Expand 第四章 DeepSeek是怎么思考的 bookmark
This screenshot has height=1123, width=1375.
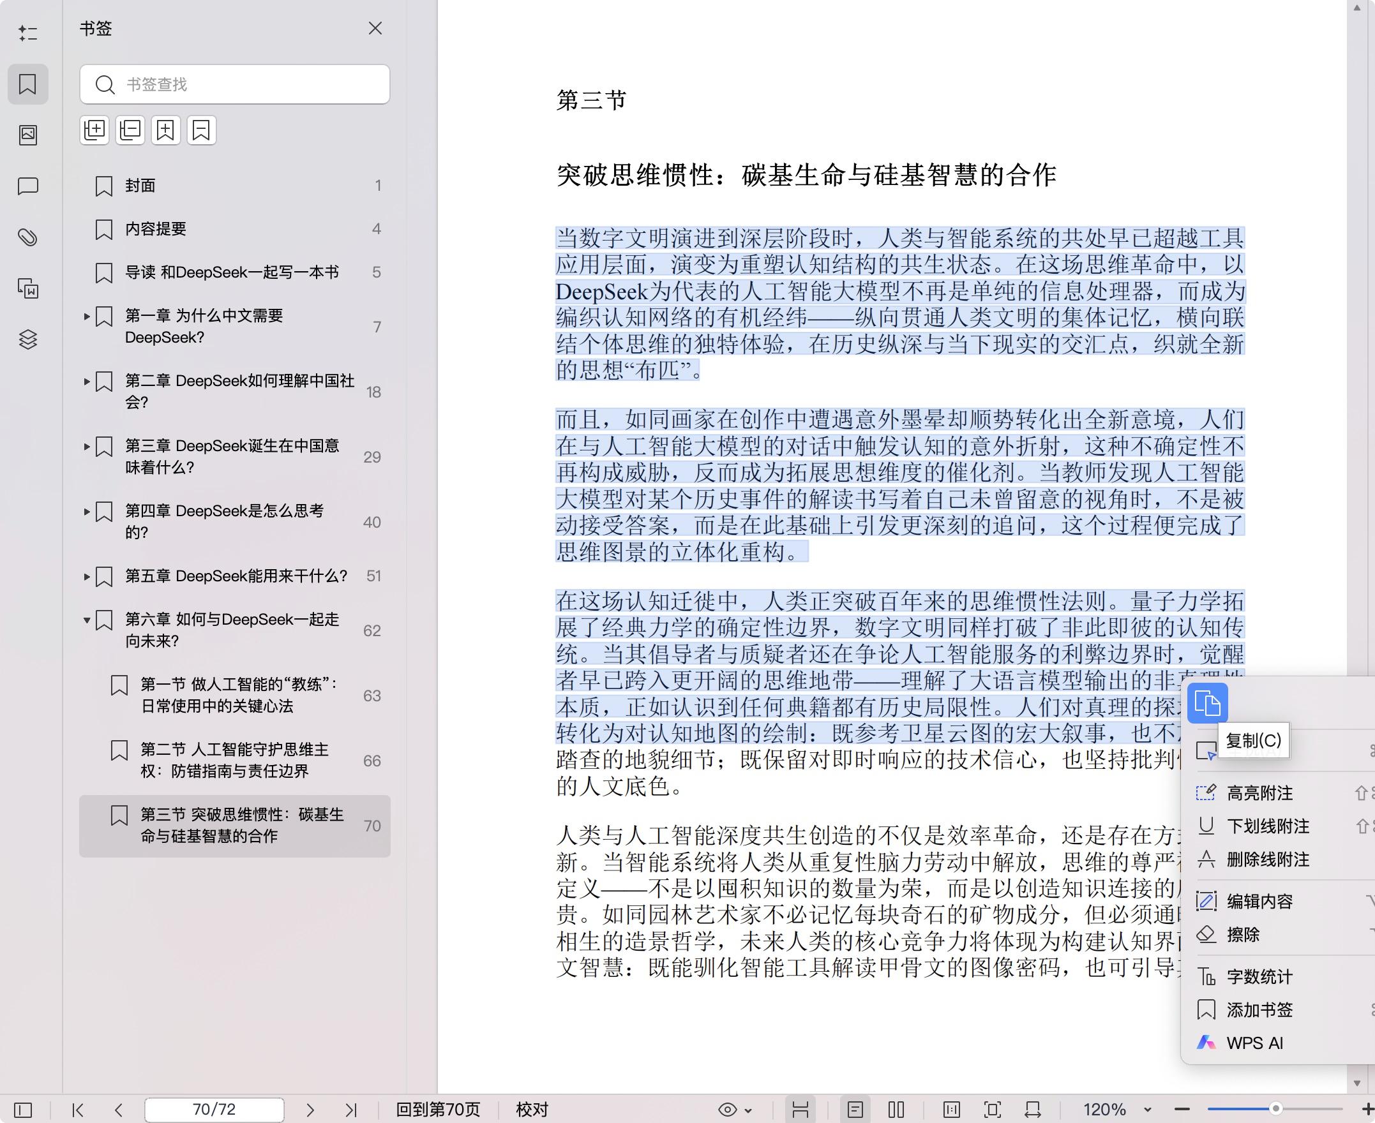(87, 512)
